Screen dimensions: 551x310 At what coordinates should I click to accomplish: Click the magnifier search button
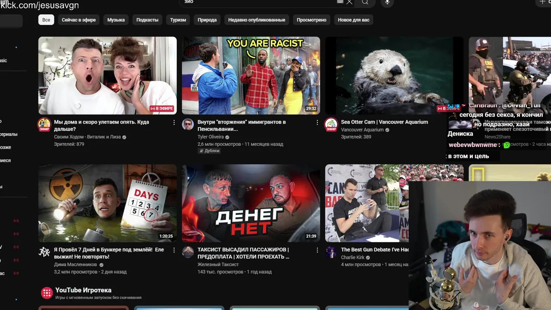click(365, 2)
